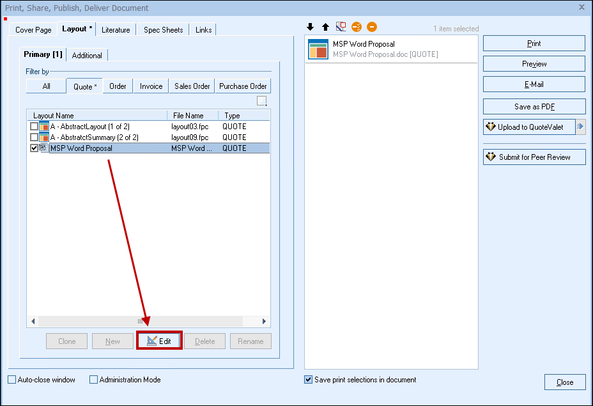
Task: Click the orange minus remove icon
Action: [372, 27]
